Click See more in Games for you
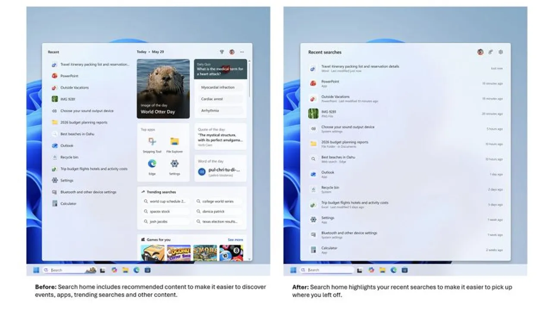 tap(235, 239)
